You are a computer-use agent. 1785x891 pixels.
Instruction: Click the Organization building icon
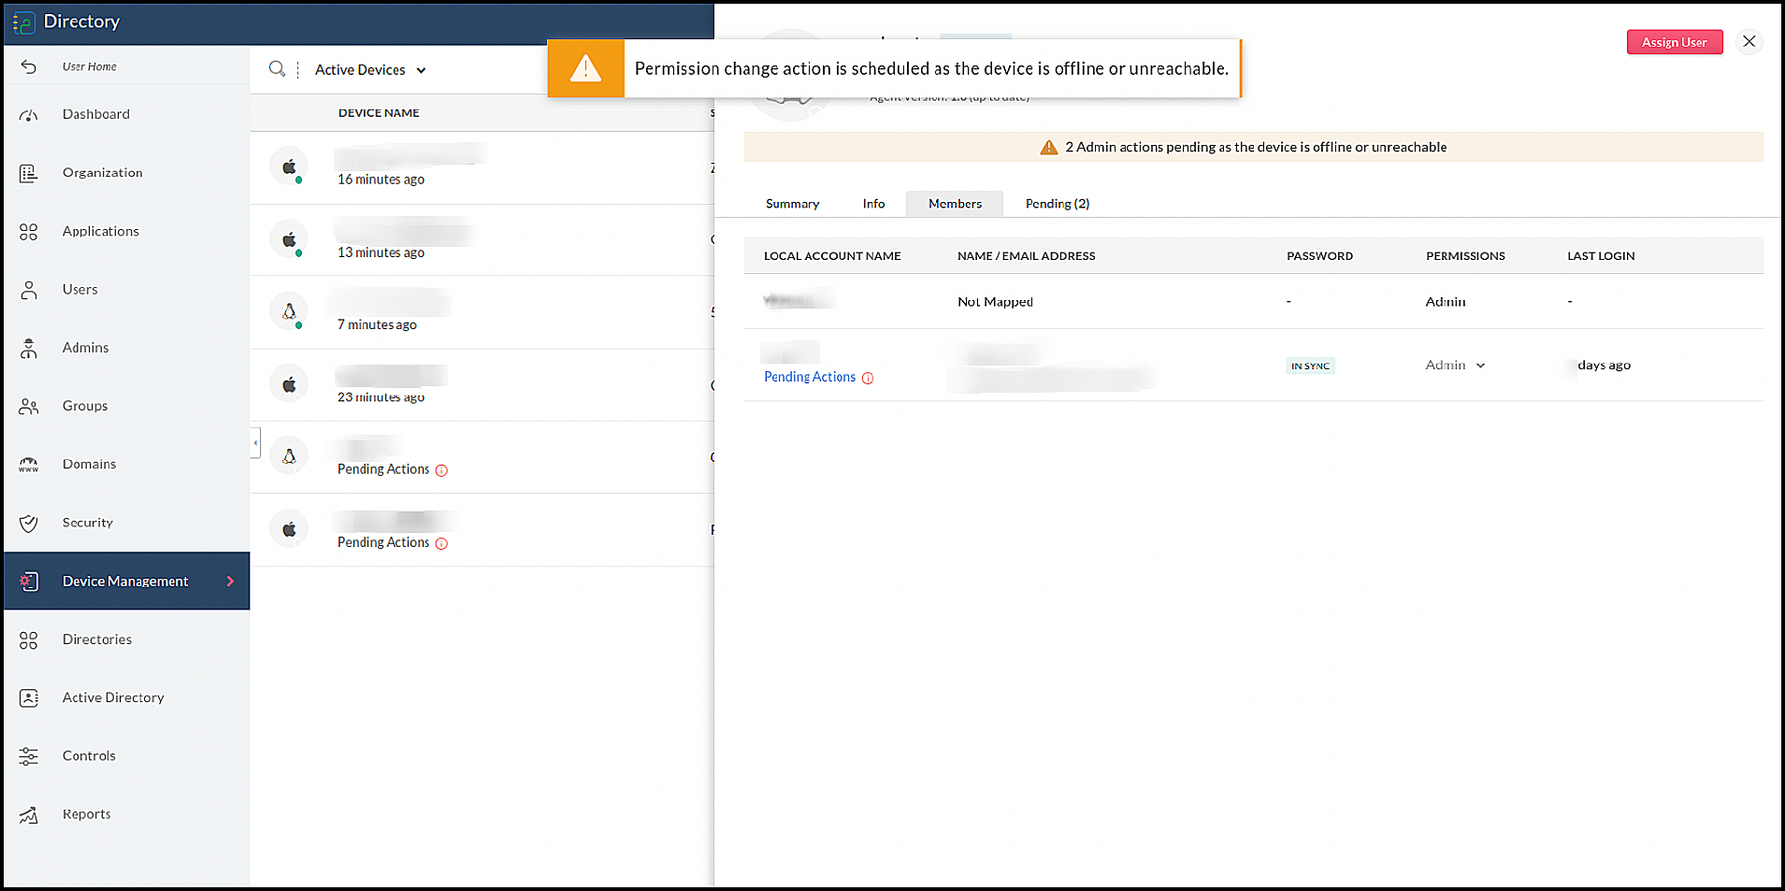click(29, 173)
